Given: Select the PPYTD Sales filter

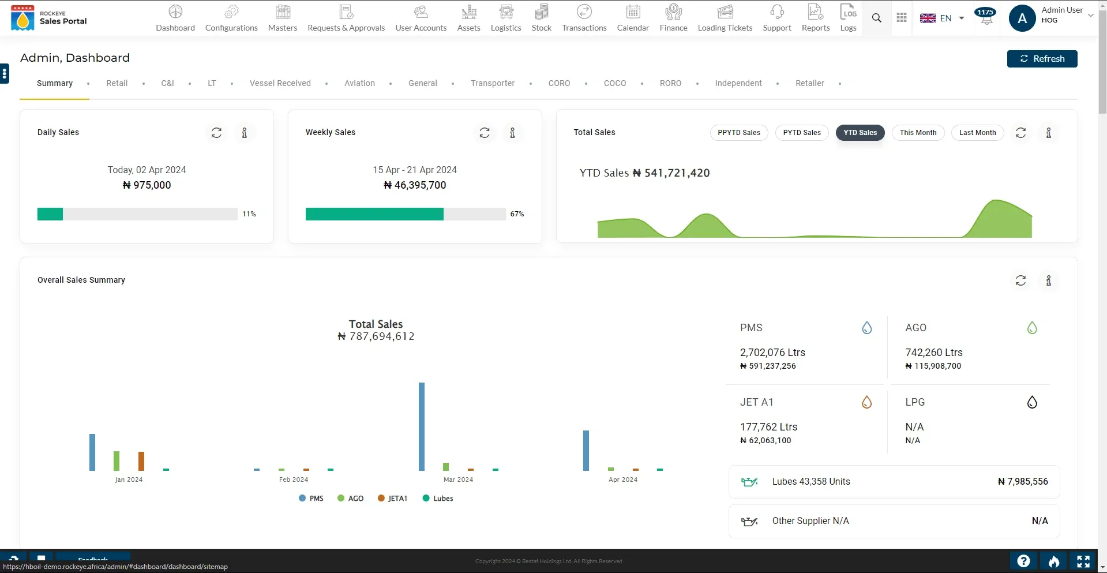Looking at the screenshot, I should [x=738, y=133].
